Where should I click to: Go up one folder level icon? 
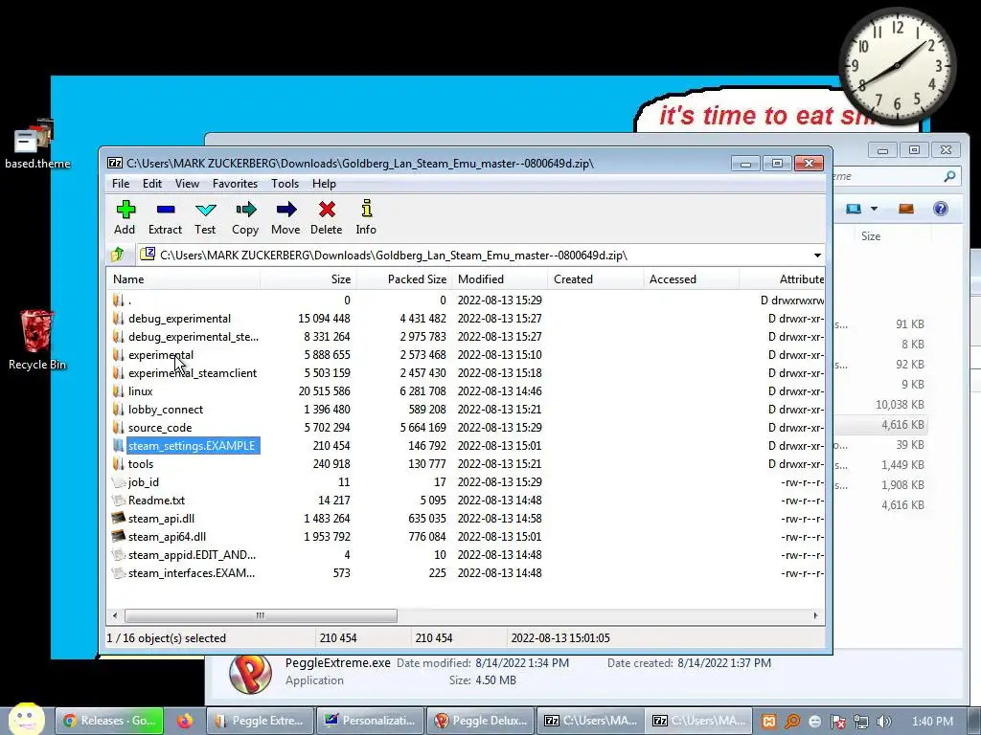coord(118,255)
